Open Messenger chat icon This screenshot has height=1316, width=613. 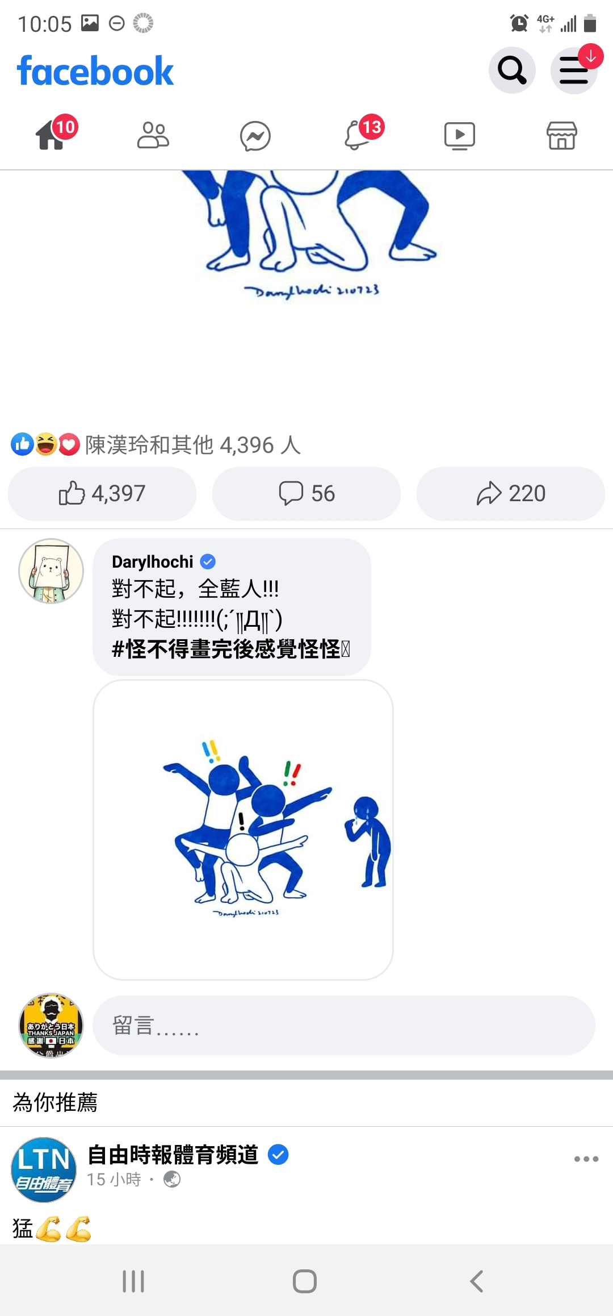point(255,136)
